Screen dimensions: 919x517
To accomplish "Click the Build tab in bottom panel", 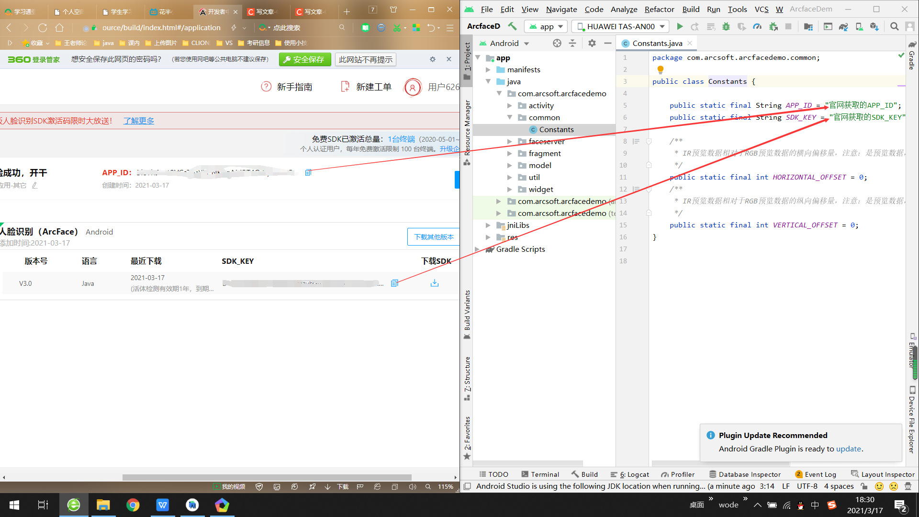I will [583, 474].
